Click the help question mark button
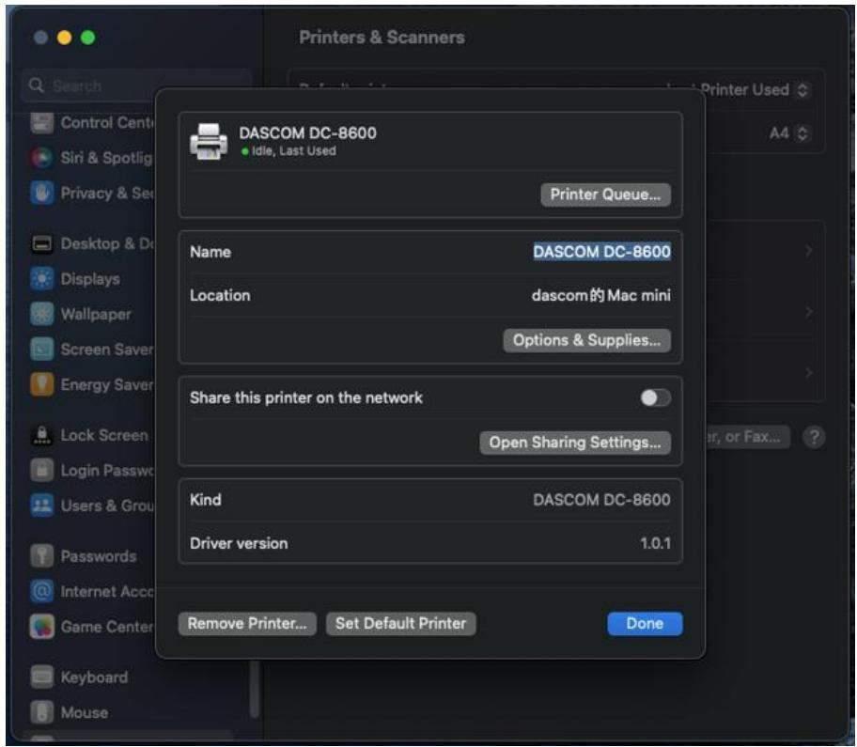857x747 pixels. tap(814, 437)
